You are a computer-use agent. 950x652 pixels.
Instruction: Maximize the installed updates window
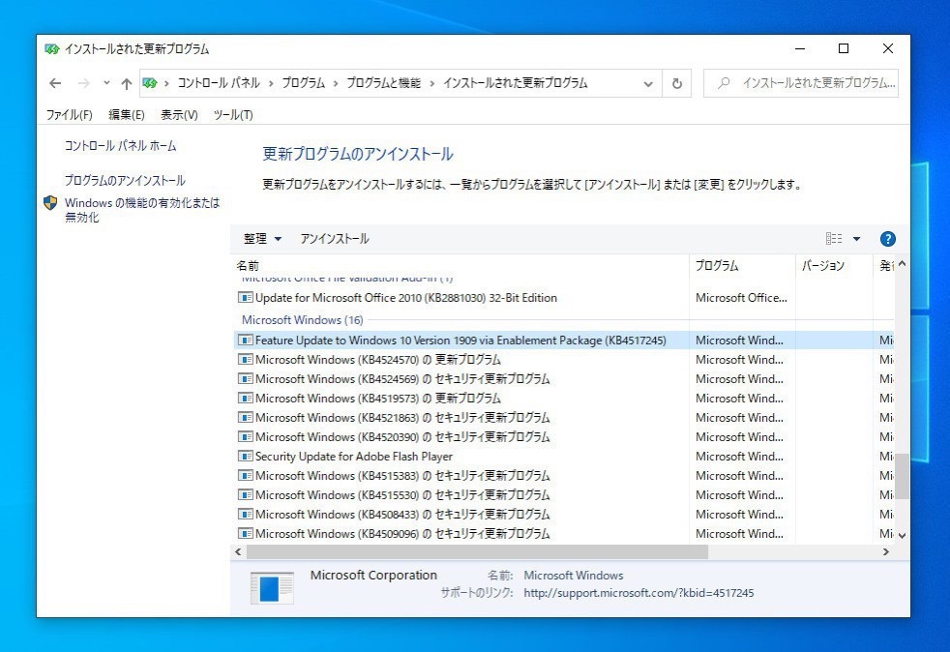pyautogui.click(x=844, y=49)
